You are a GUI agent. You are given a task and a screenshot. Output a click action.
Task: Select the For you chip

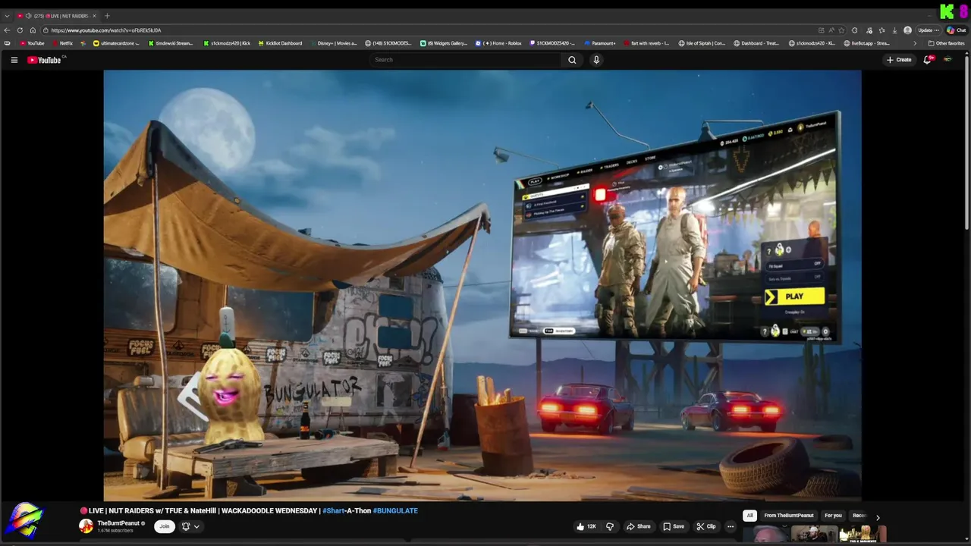coord(833,516)
